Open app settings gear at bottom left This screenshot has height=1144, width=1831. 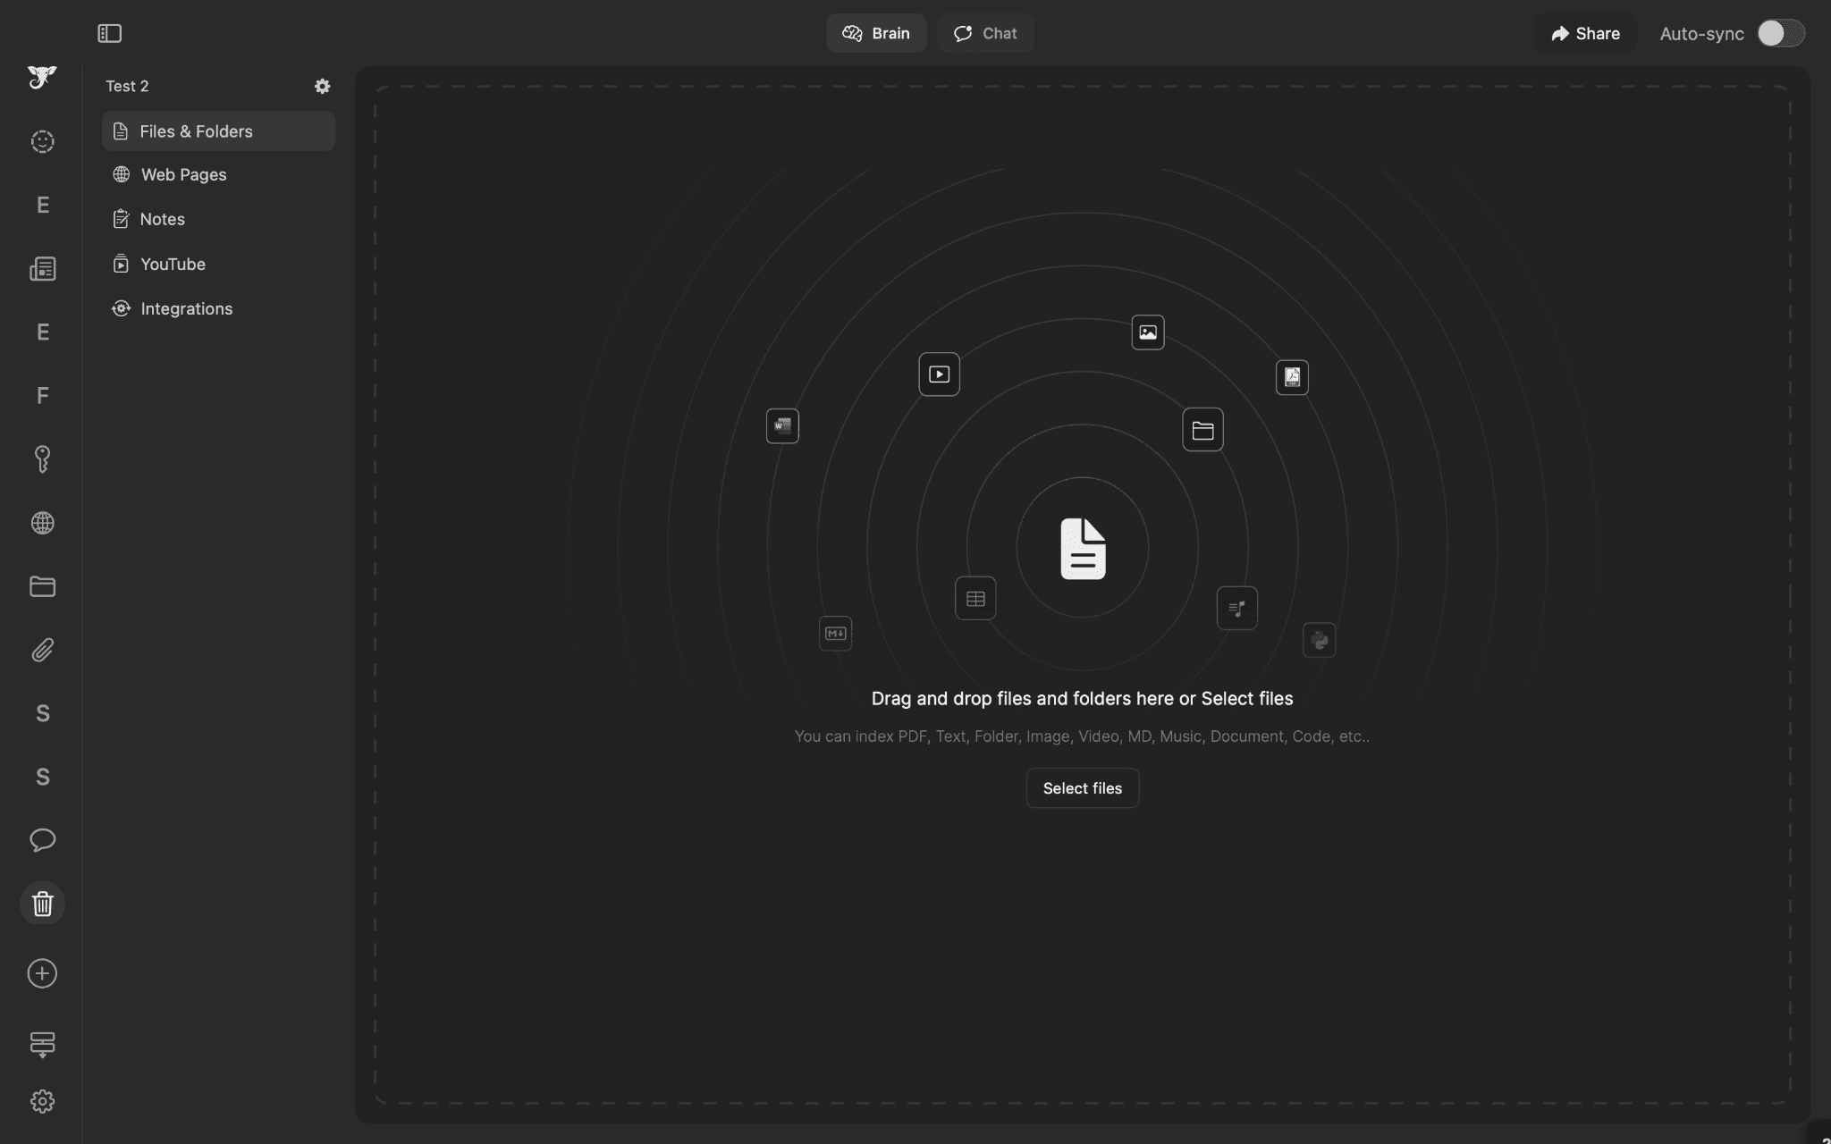click(x=42, y=1101)
